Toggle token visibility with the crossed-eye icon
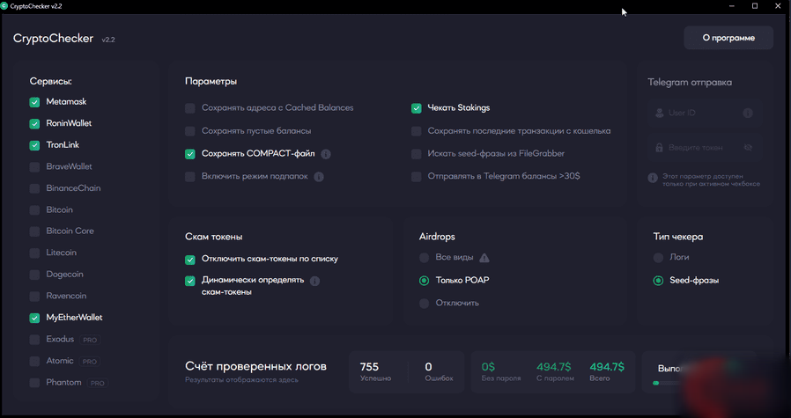Image resolution: width=791 pixels, height=418 pixels. [x=748, y=148]
